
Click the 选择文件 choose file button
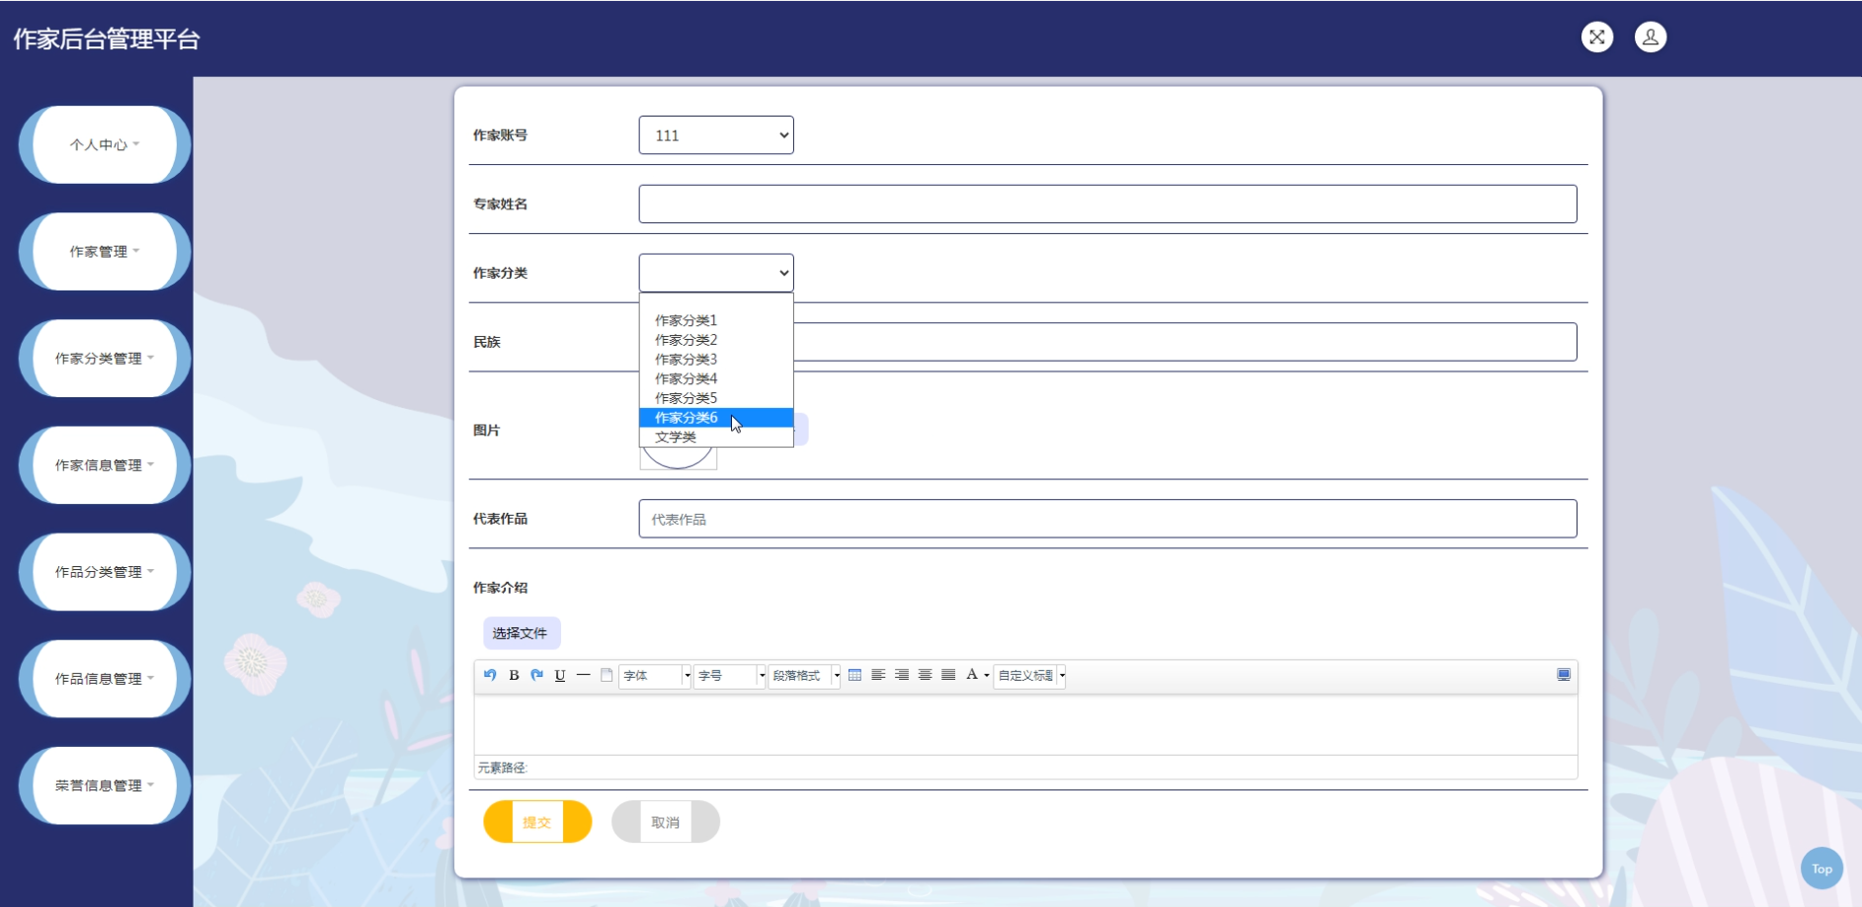click(x=522, y=633)
